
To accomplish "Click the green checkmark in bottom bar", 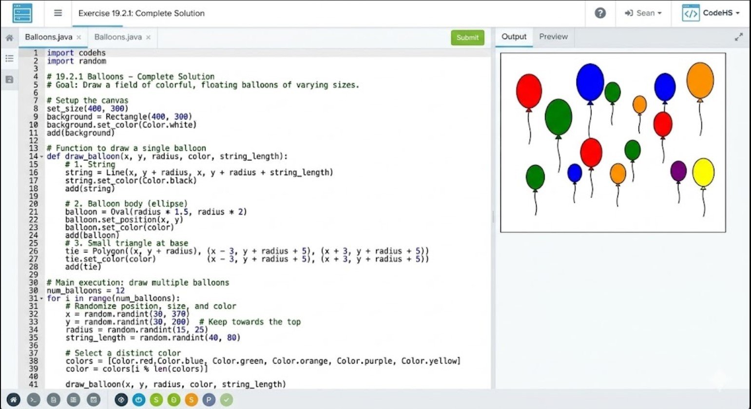I will pos(226,400).
